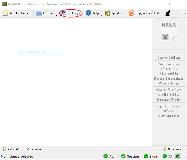187x160 pixels.
Task: Choose Copy Instance
Action: point(169,116)
